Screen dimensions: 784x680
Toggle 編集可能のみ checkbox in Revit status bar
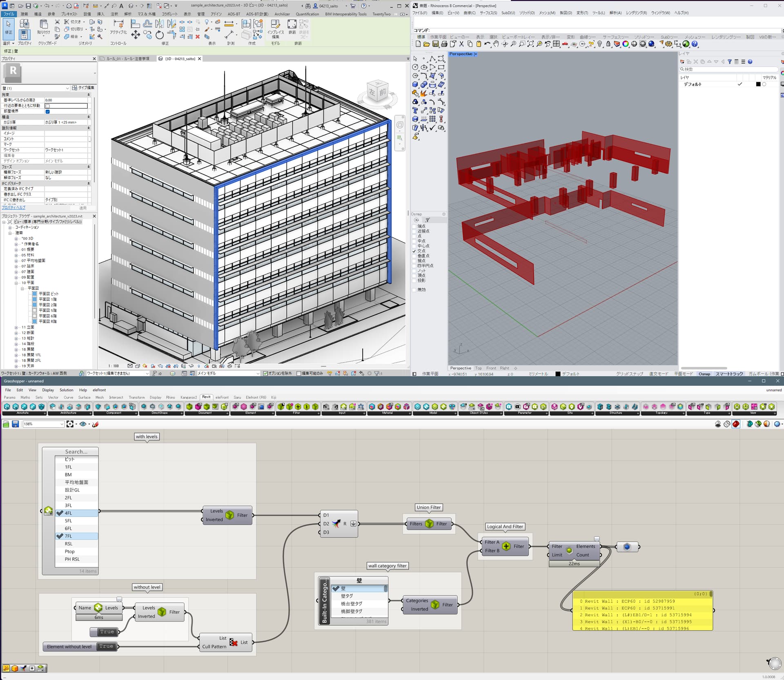(x=299, y=373)
